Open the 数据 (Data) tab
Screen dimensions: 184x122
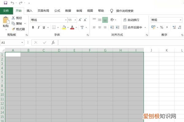68,11
